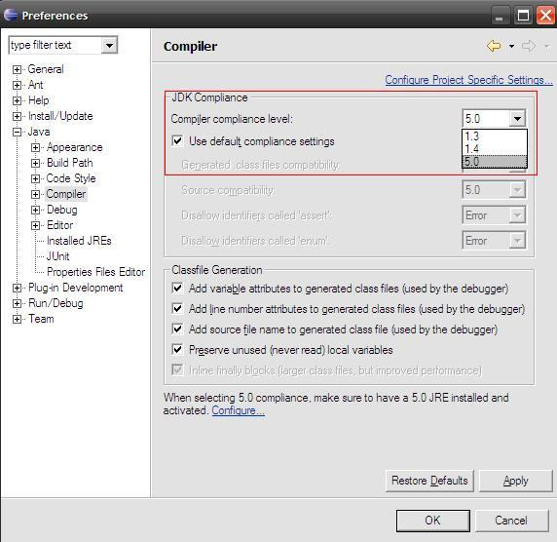The height and width of the screenshot is (542, 557).
Task: Expand the Plug-in Development node
Action: coord(17,288)
